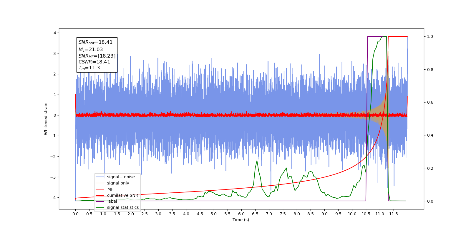The height and width of the screenshot is (235, 471).
Task: Click the blue line sample in legend
Action: coord(100,177)
